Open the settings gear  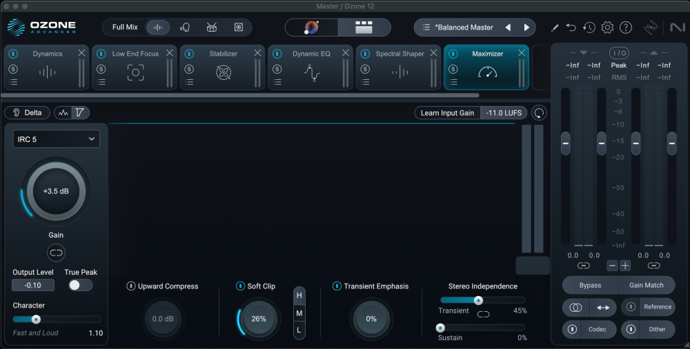point(607,28)
